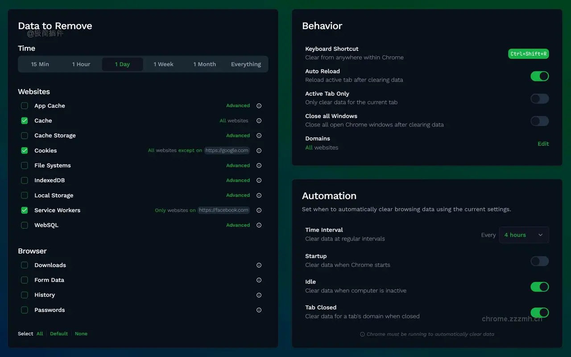This screenshot has width=571, height=357.
Task: View info for Service Workers
Action: 259,210
